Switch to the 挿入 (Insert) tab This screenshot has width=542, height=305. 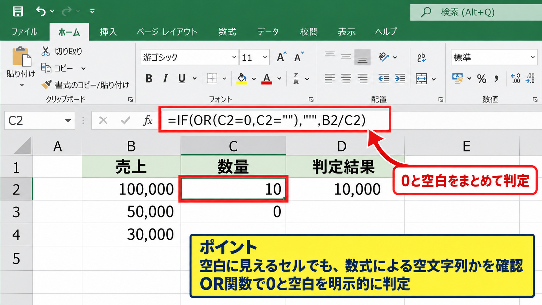(x=108, y=32)
